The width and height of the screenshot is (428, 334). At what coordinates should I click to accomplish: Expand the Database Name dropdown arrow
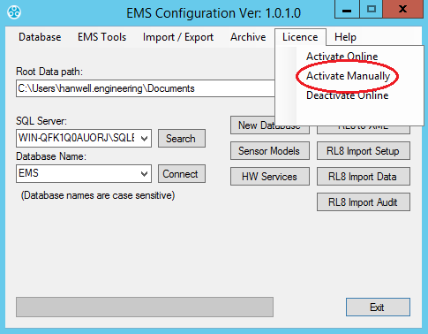[144, 173]
